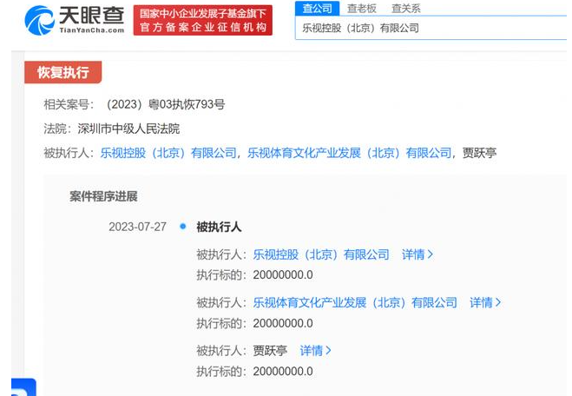The height and width of the screenshot is (396, 572).
Task: Click 贾跃亭 name in header 被执行人 row
Action: pos(479,153)
